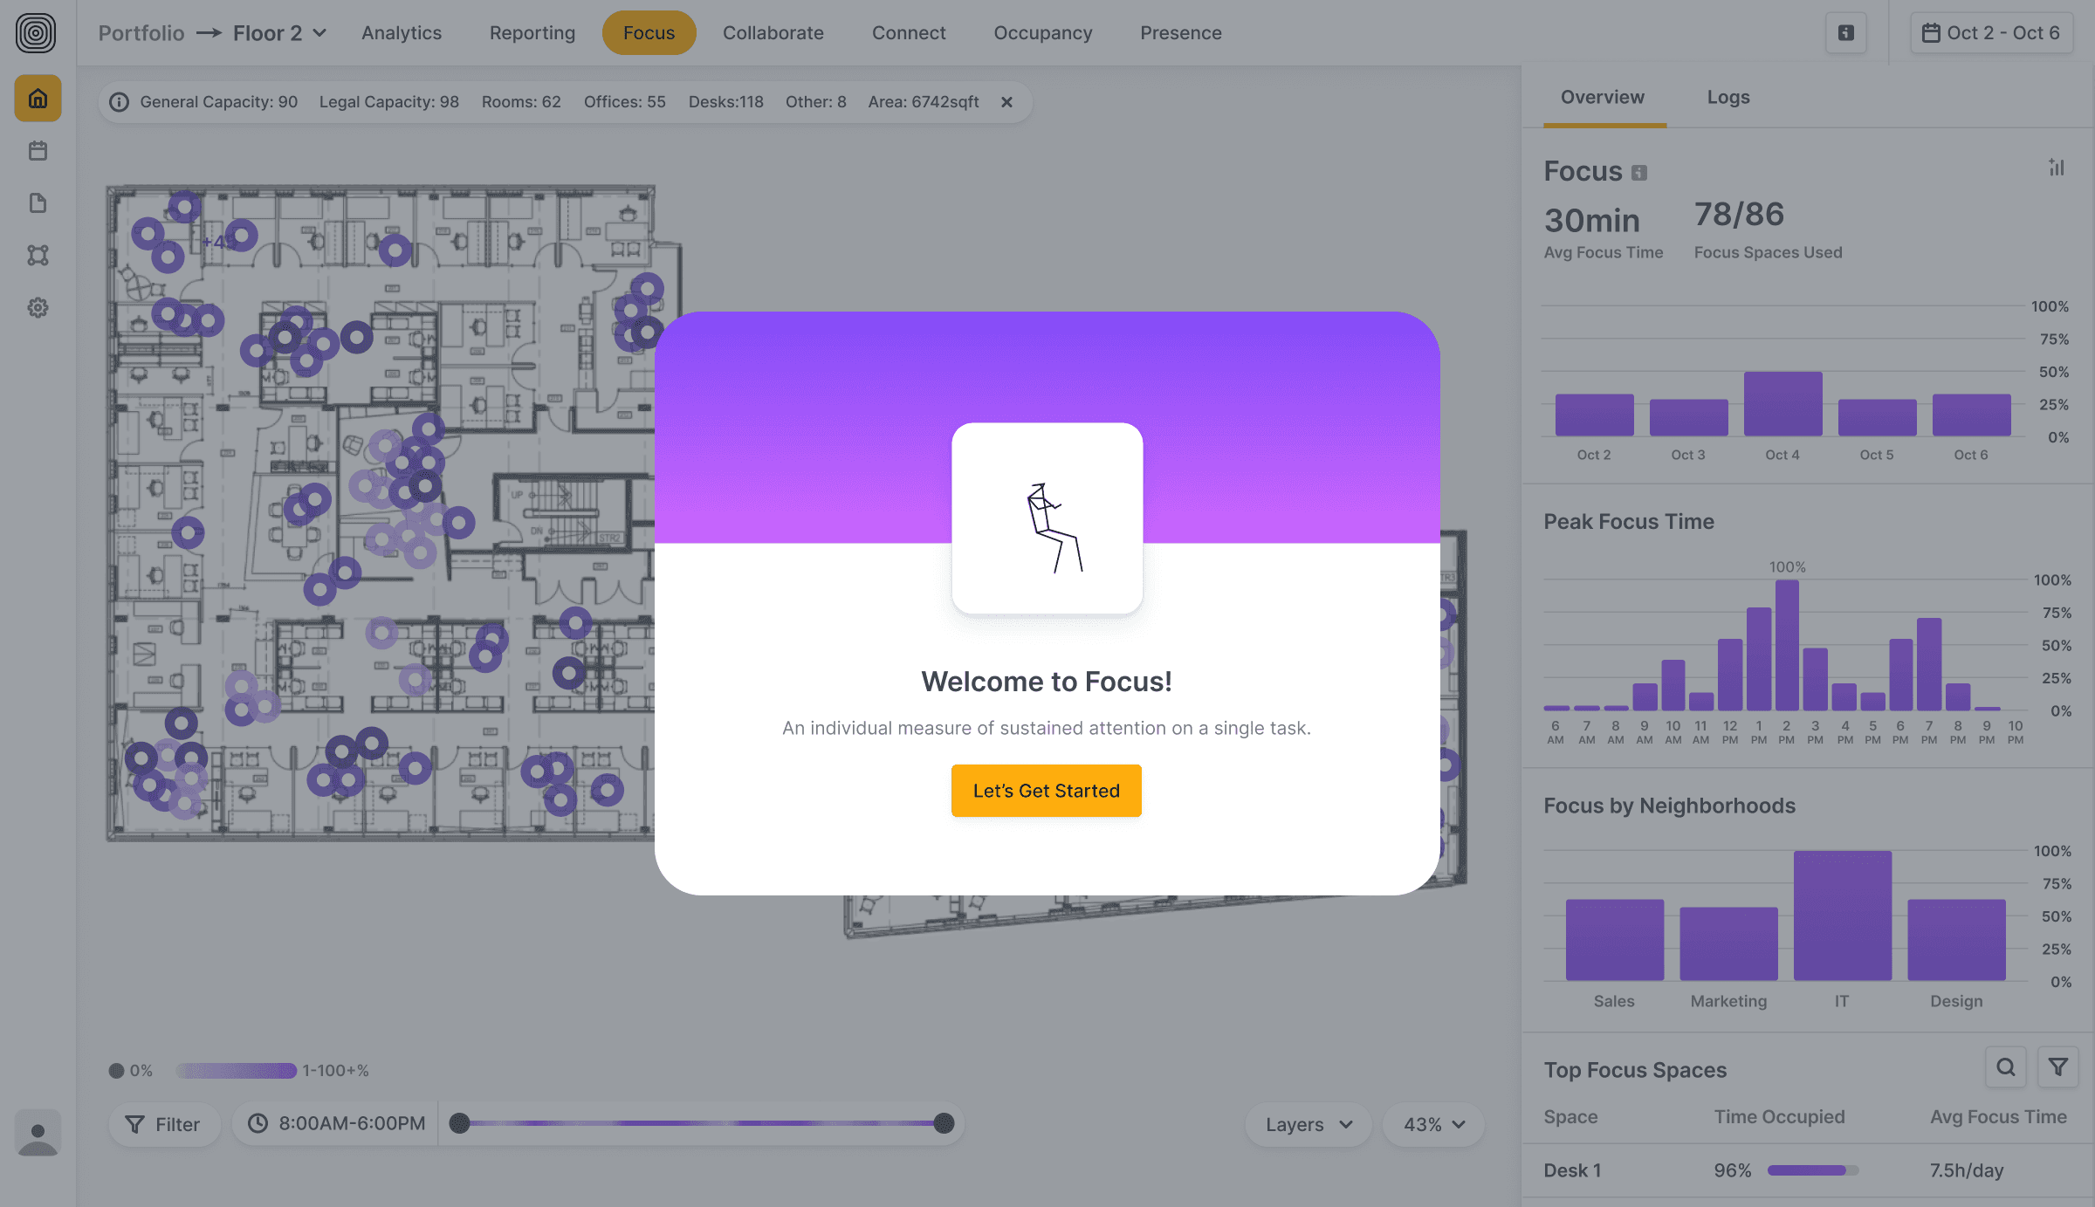2095x1207 pixels.
Task: Open the Oct 2 - Oct 6 date picker
Action: 1991,33
